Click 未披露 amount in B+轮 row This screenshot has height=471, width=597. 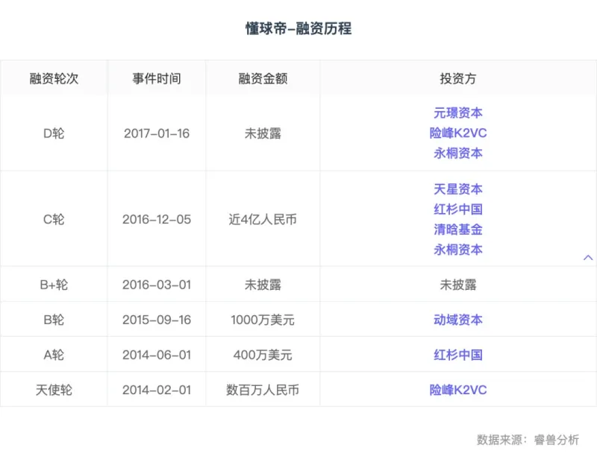pos(263,285)
